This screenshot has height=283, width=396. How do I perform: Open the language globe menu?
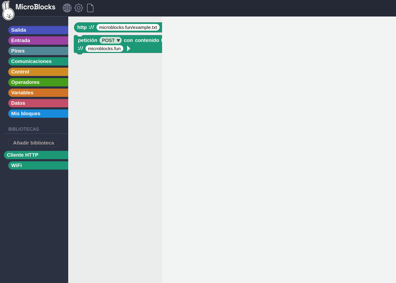(x=67, y=8)
